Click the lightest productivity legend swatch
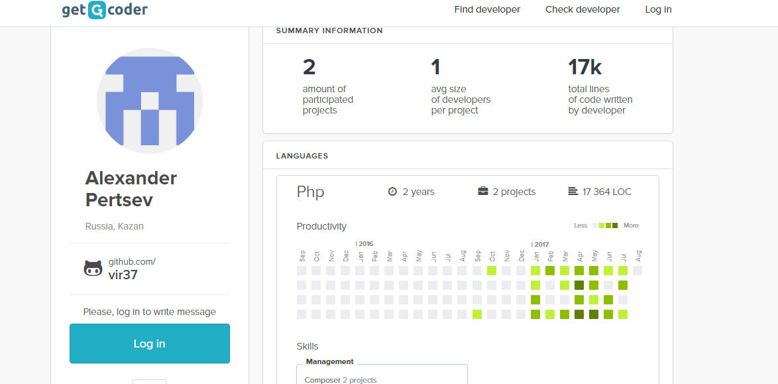This screenshot has width=778, height=384. click(595, 225)
